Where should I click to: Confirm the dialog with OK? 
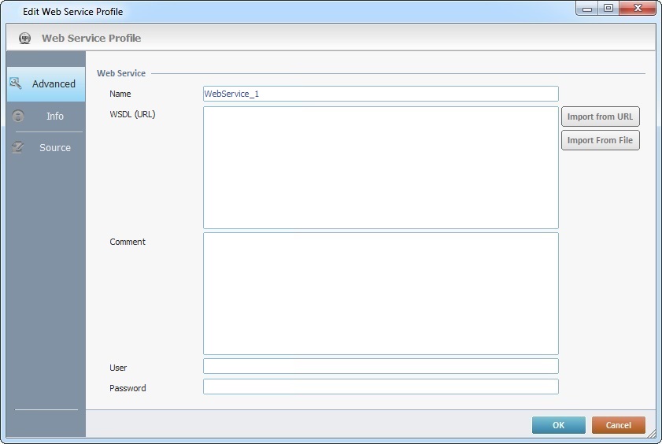[x=558, y=425]
